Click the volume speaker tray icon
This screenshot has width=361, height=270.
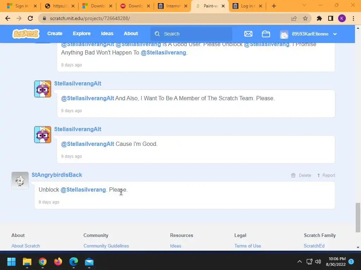click(x=318, y=262)
